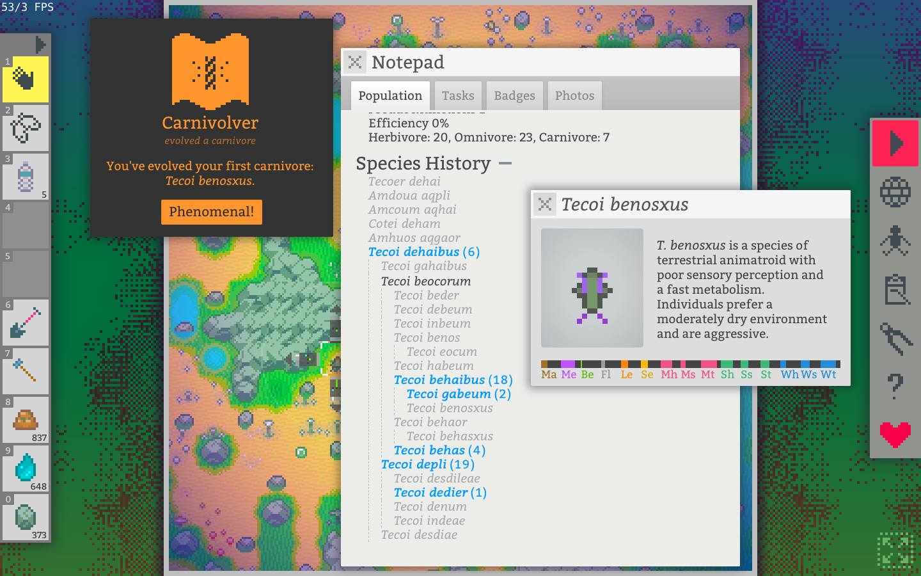Click the red heart icon
Viewport: 921px width, 576px height.
point(895,435)
